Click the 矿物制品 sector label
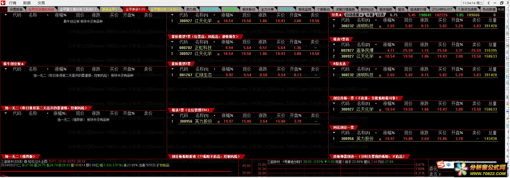Screen dimensions: 510x178 point(163,165)
